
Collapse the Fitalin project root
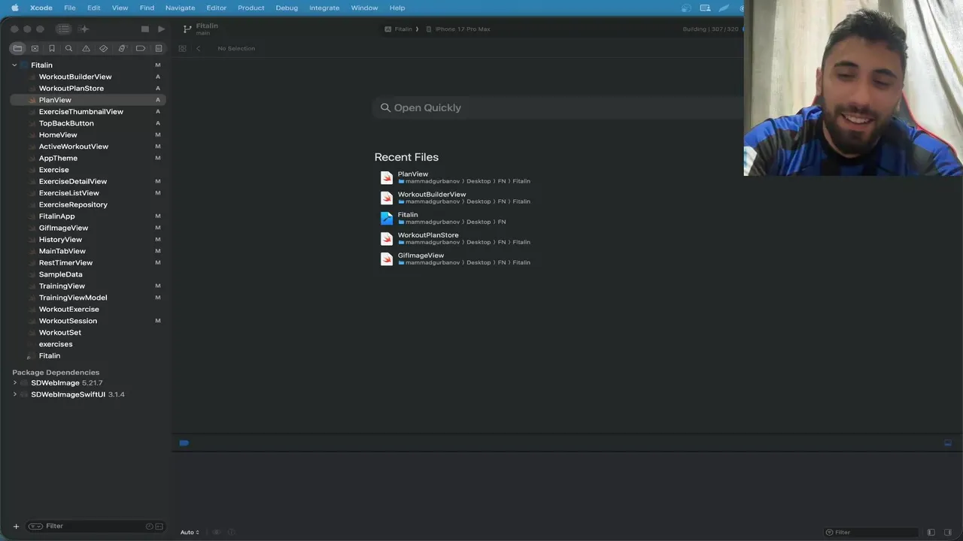pyautogui.click(x=14, y=65)
